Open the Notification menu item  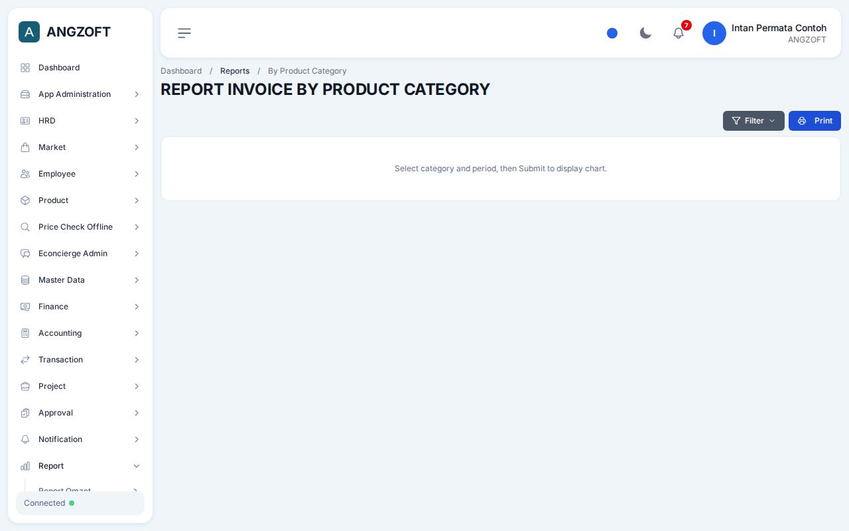(x=80, y=439)
